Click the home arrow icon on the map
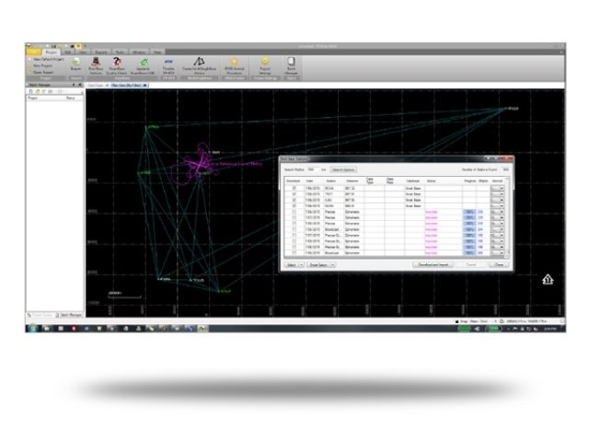This screenshot has width=589, height=442. click(548, 279)
